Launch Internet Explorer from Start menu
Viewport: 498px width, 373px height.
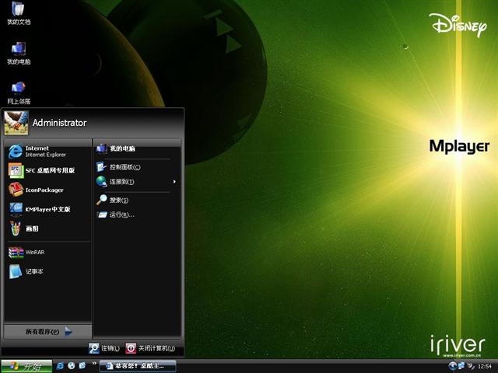[47, 151]
